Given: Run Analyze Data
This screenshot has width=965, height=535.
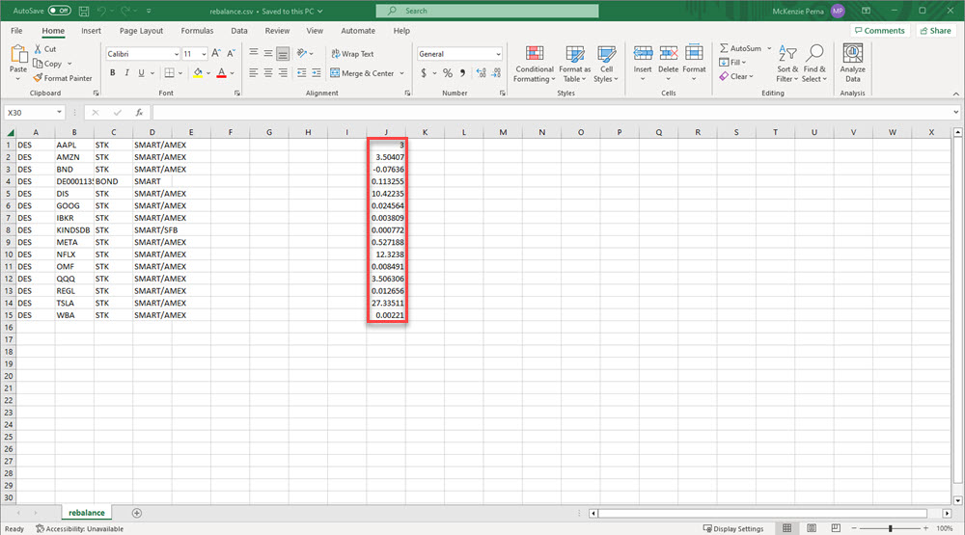Looking at the screenshot, I should tap(852, 64).
